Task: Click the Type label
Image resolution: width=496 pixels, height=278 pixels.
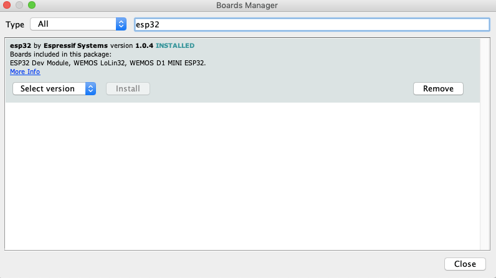Action: pyautogui.click(x=15, y=24)
